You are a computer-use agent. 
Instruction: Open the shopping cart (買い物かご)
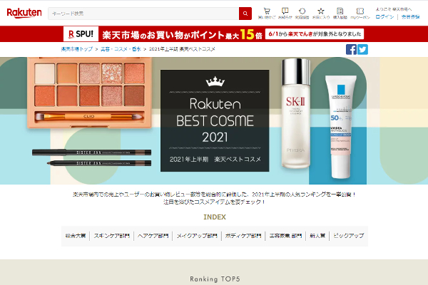[267, 13]
